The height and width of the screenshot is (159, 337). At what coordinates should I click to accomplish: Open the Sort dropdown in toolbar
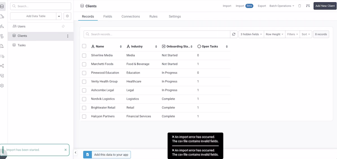pos(306,34)
